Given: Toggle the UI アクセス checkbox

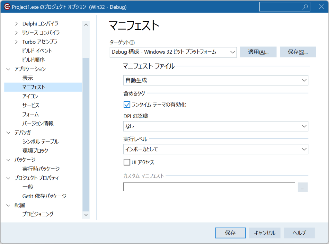Looking at the screenshot, I should (127, 162).
